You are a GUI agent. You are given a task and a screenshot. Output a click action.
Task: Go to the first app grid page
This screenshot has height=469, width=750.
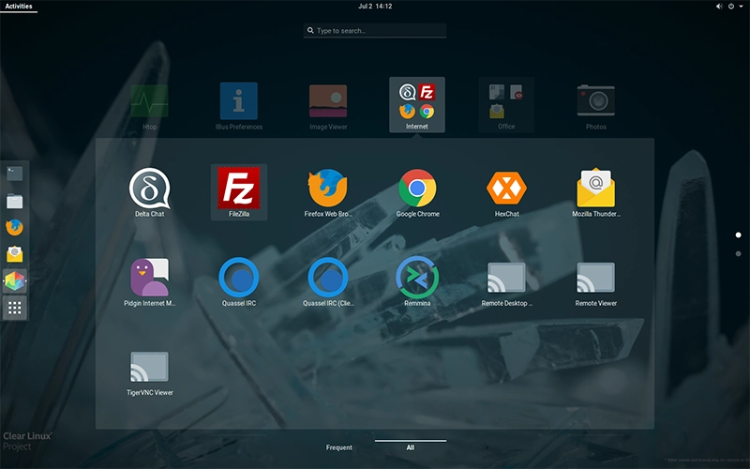[x=738, y=235]
